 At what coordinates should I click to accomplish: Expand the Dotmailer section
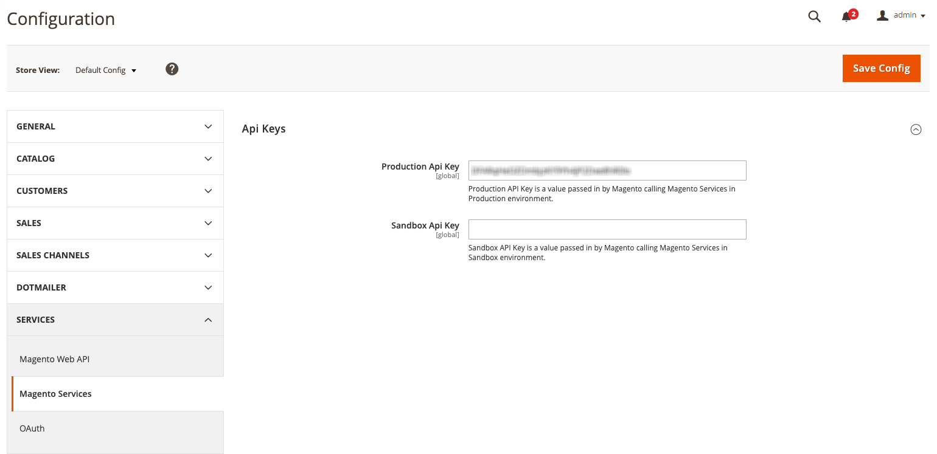click(115, 287)
